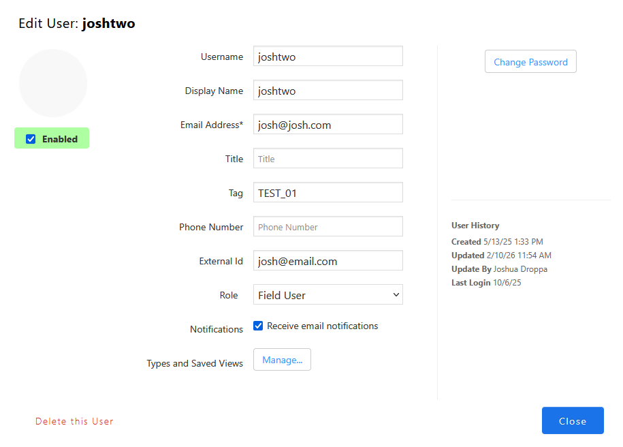Select the External Id input field

click(328, 261)
